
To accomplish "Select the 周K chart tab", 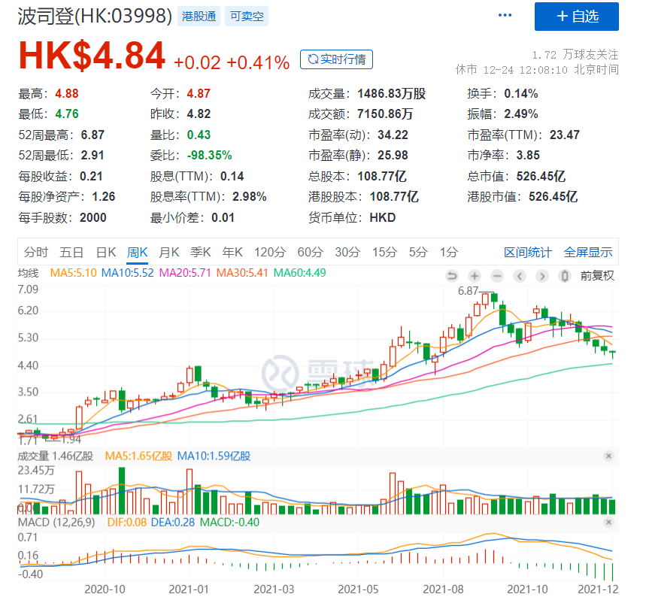I will pyautogui.click(x=138, y=252).
